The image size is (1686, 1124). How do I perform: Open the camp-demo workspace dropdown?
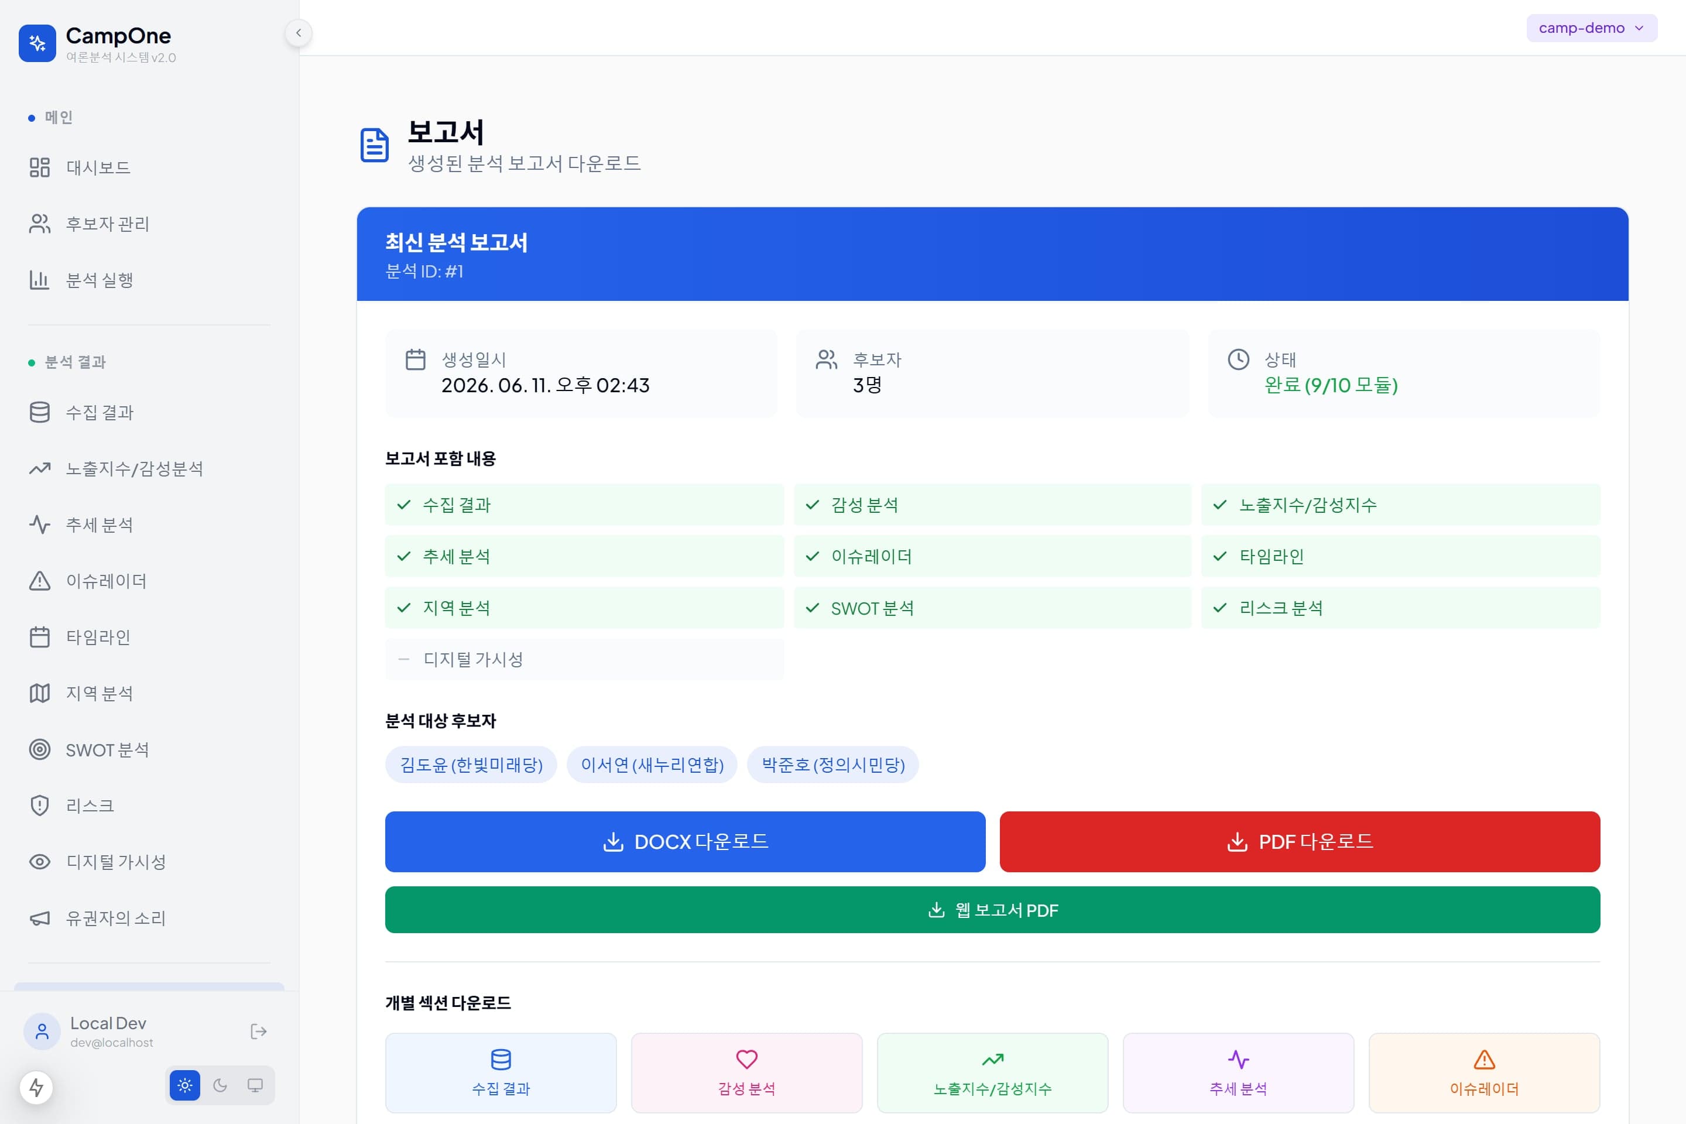point(1591,28)
